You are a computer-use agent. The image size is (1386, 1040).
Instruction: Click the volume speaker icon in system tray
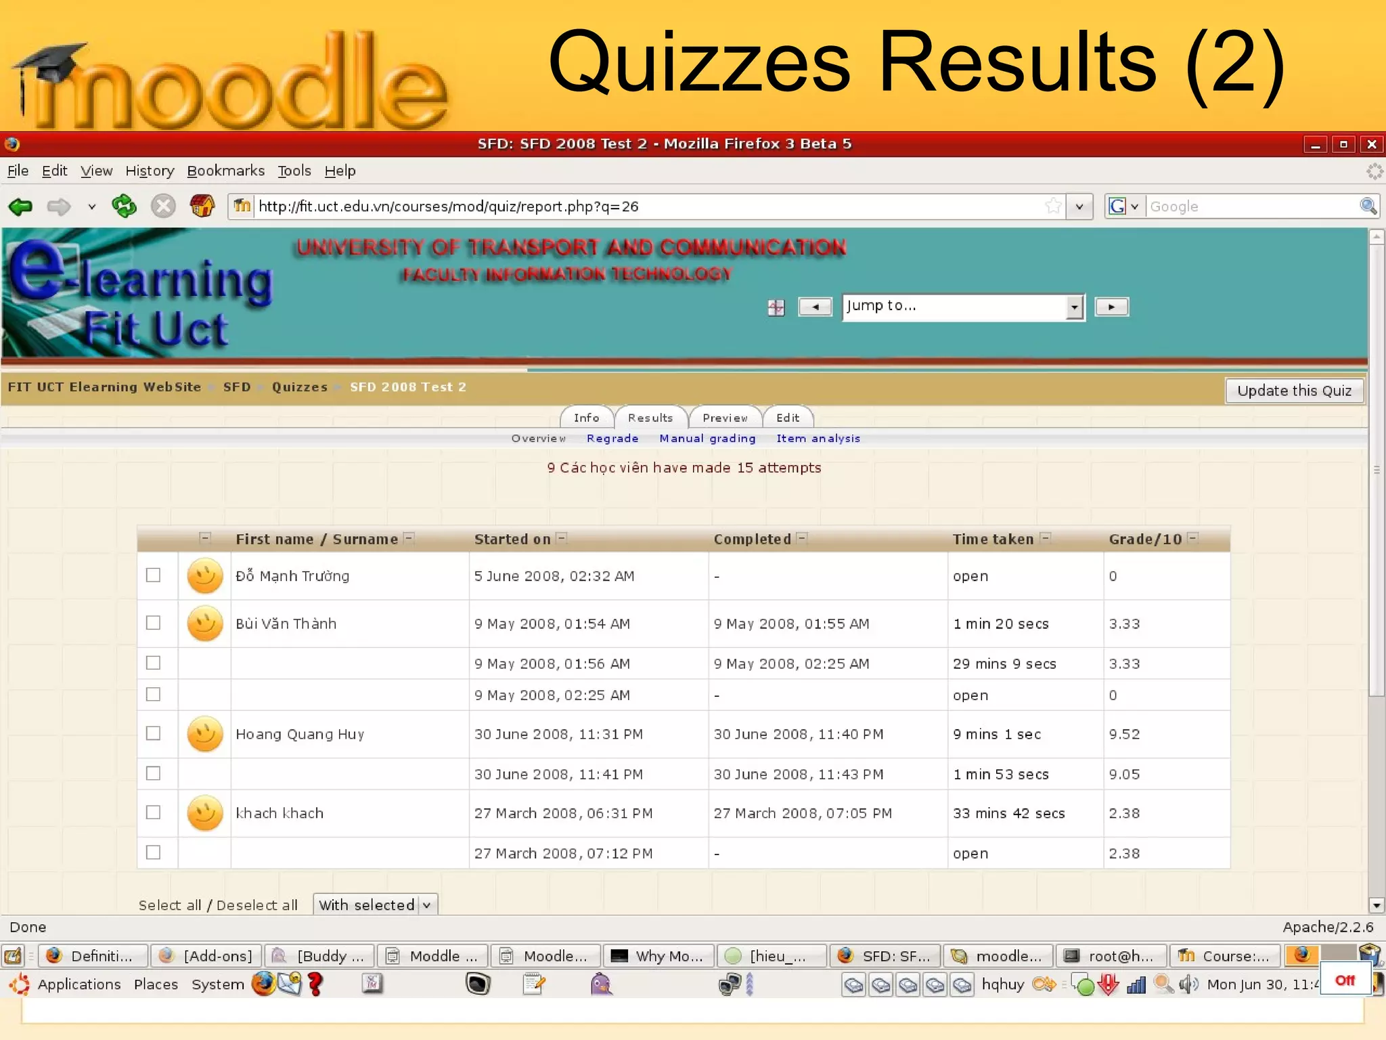click(x=1188, y=984)
